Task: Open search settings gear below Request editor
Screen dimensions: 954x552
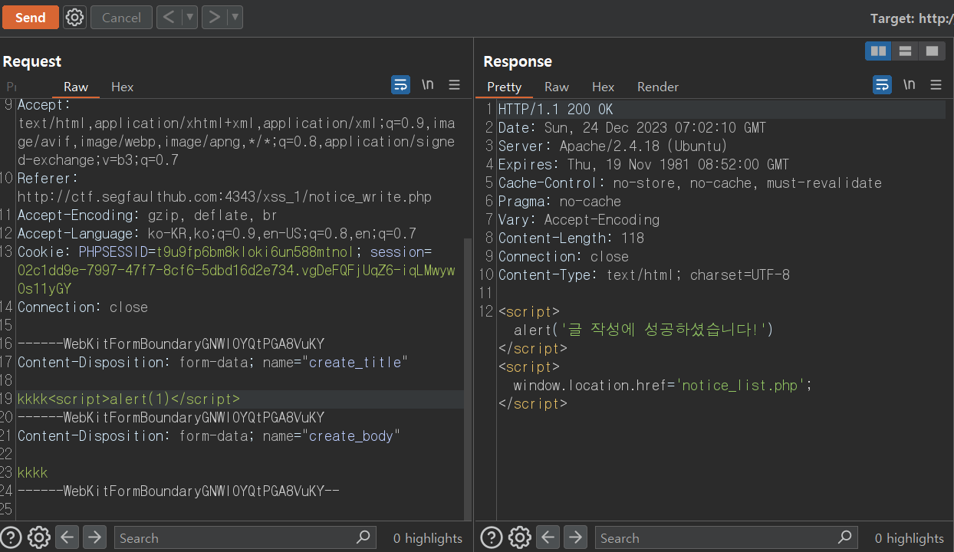Action: (39, 537)
